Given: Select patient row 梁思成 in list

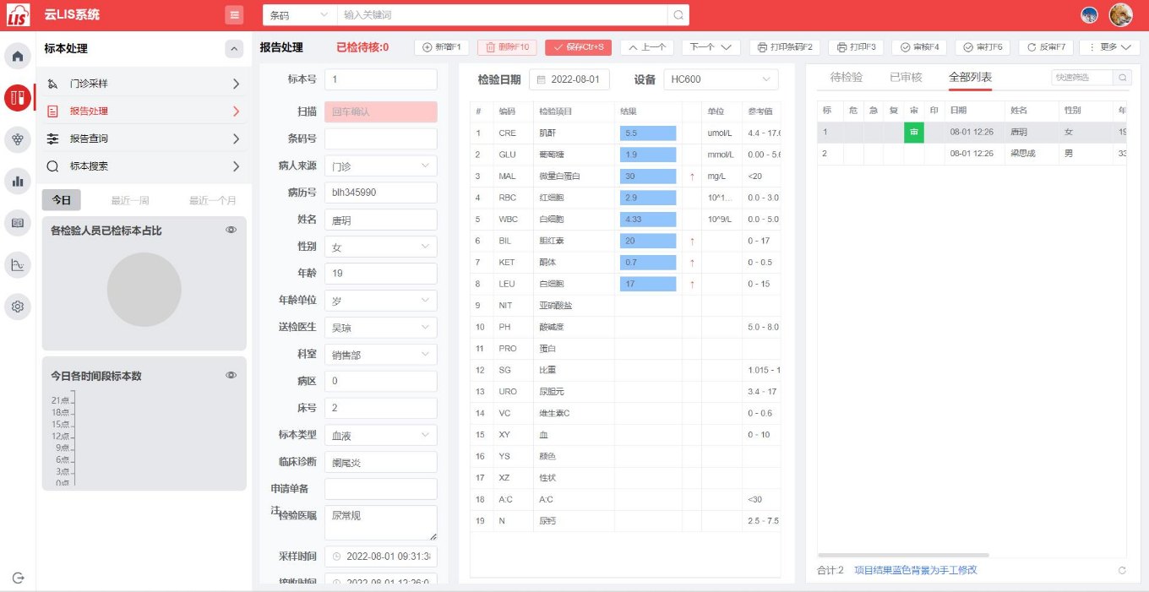Looking at the screenshot, I should point(972,154).
